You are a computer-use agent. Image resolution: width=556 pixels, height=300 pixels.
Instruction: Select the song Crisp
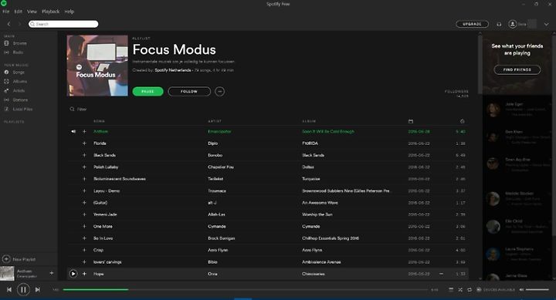(x=98, y=250)
